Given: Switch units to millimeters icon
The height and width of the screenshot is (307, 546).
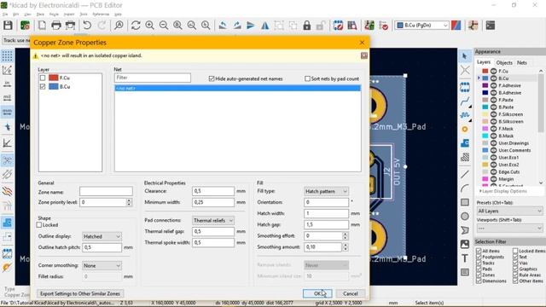Looking at the screenshot, I should pos(7,112).
